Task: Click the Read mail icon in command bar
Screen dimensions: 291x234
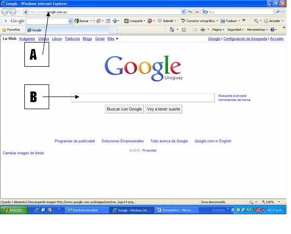Action: click(x=195, y=30)
